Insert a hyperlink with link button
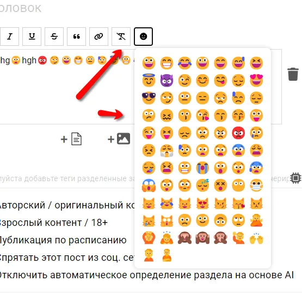This screenshot has width=302, height=293. tap(99, 37)
